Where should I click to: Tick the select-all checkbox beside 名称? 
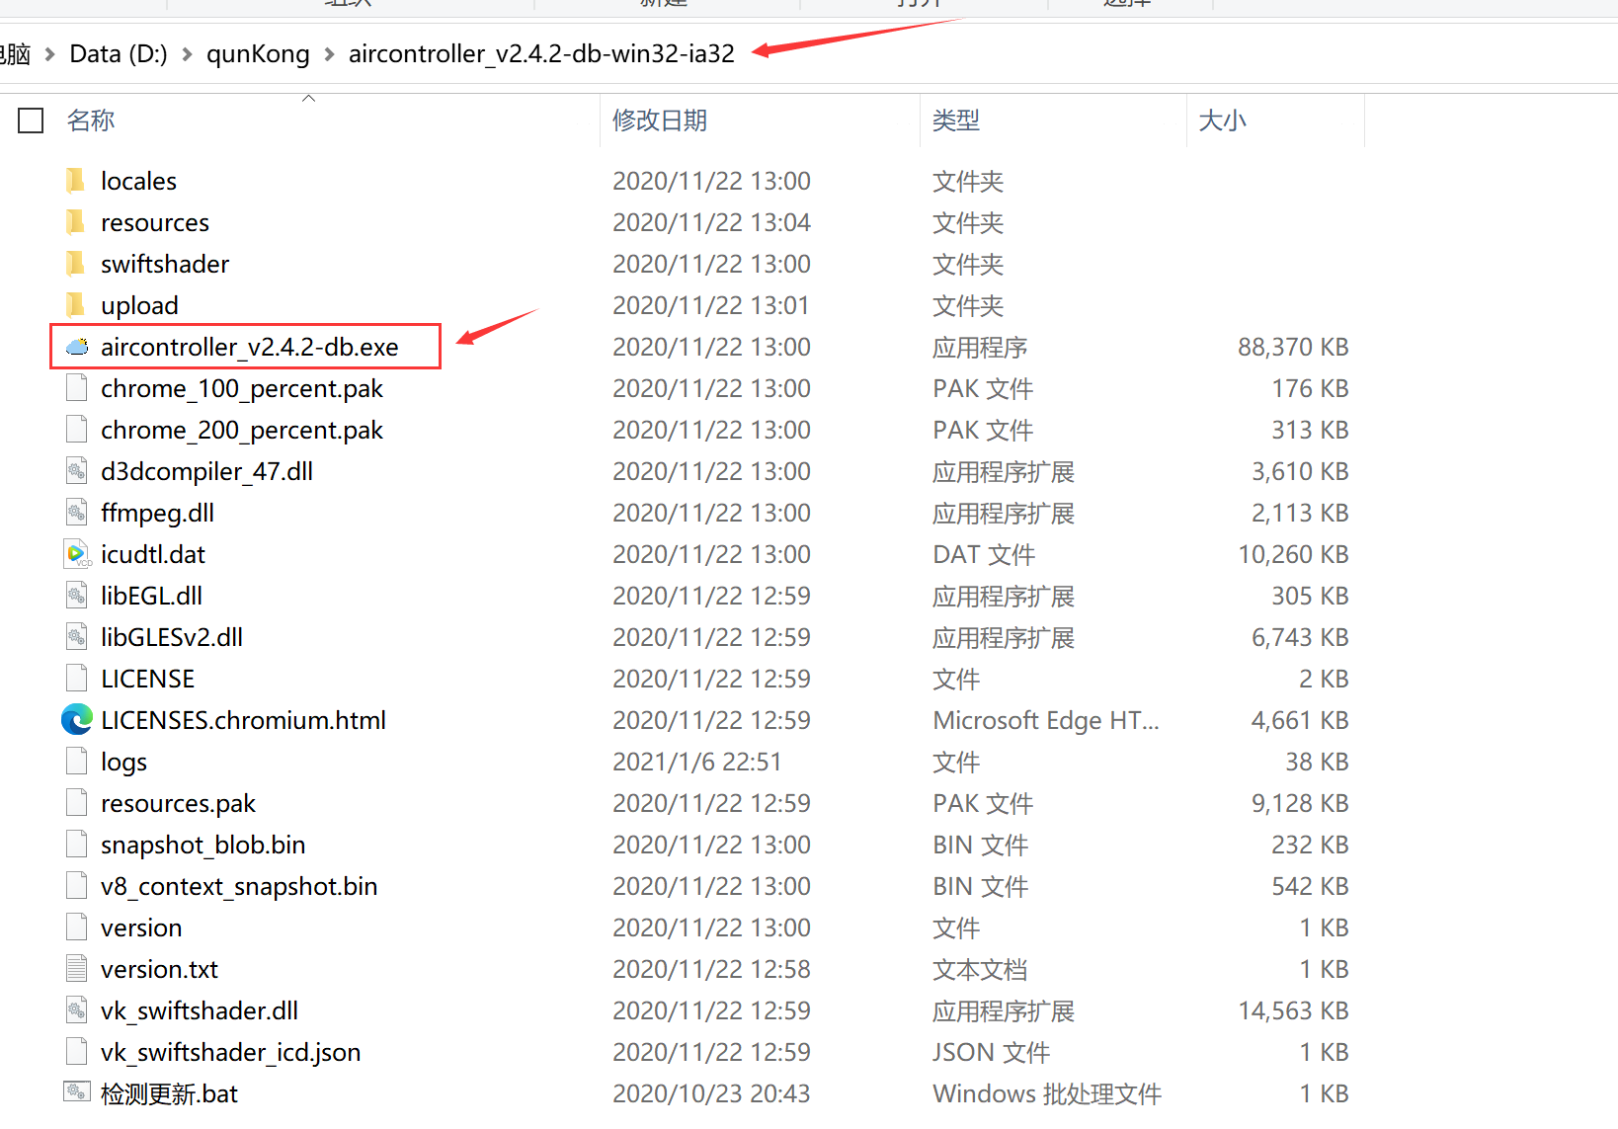[x=32, y=121]
